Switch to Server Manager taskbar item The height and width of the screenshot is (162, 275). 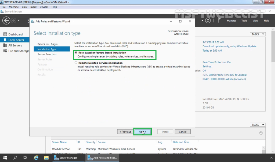coord(68,158)
